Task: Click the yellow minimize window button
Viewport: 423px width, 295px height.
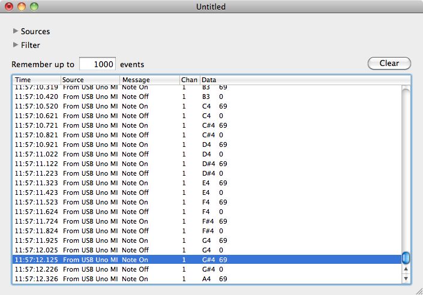Action: pyautogui.click(x=22, y=7)
